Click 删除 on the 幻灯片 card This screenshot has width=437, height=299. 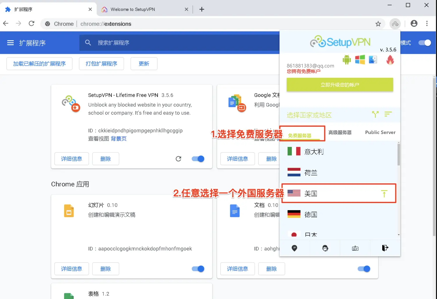click(x=106, y=269)
